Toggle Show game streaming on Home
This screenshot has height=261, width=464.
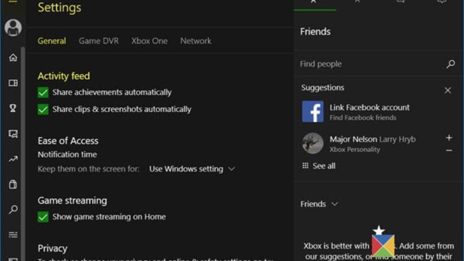tap(43, 217)
